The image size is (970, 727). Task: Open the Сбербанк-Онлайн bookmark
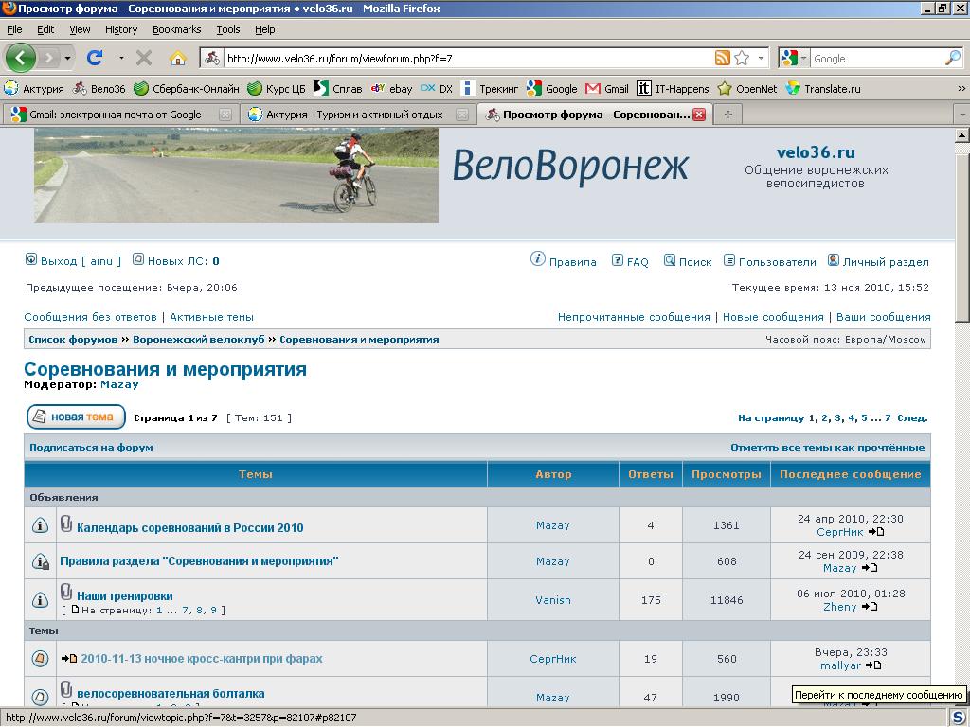pos(186,89)
